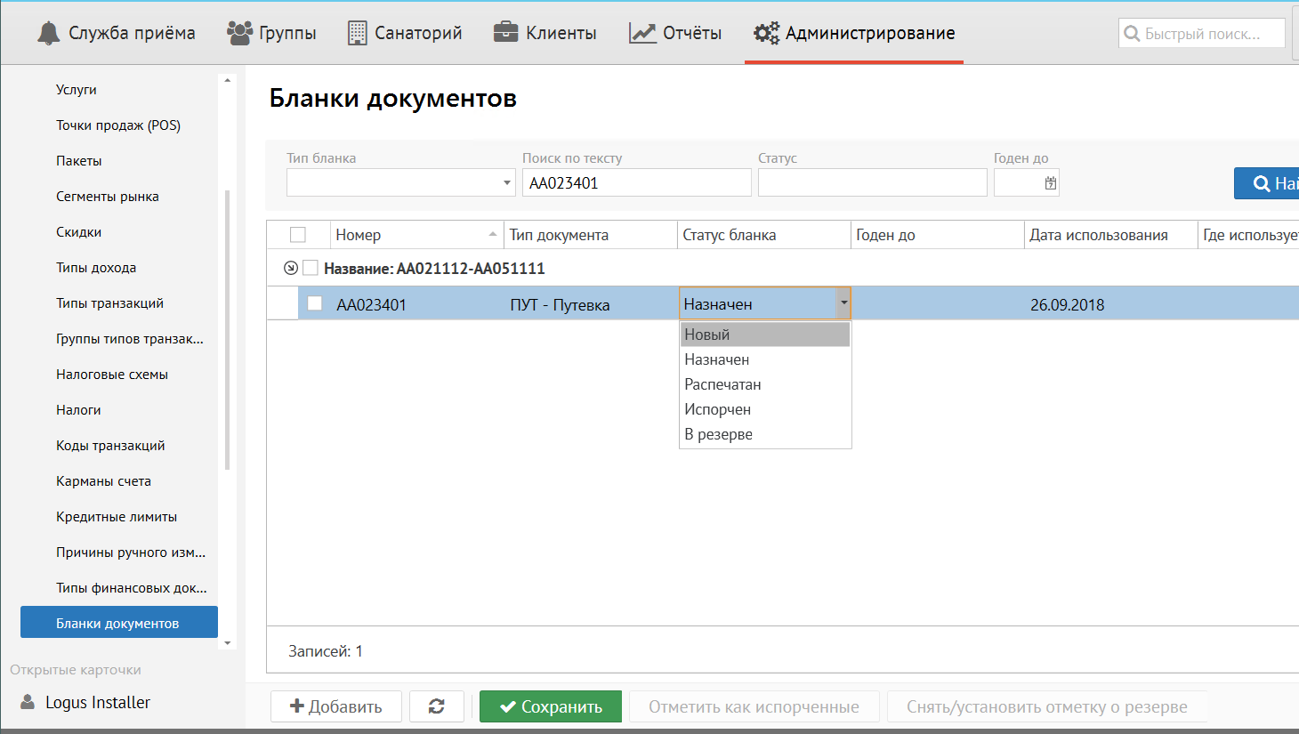Viewport: 1299px width, 734px height.
Task: Click the Клиенты briefcase icon
Action: tap(505, 33)
